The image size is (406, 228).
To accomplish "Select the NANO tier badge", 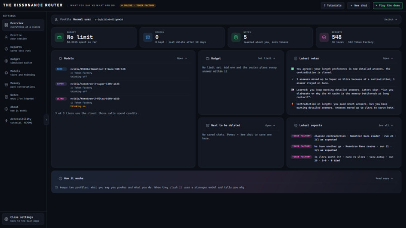I will 61,69.
